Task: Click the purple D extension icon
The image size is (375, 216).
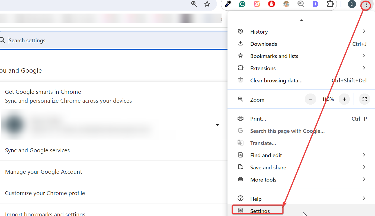Action: pyautogui.click(x=315, y=4)
